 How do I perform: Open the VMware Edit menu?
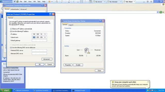coord(25,2)
